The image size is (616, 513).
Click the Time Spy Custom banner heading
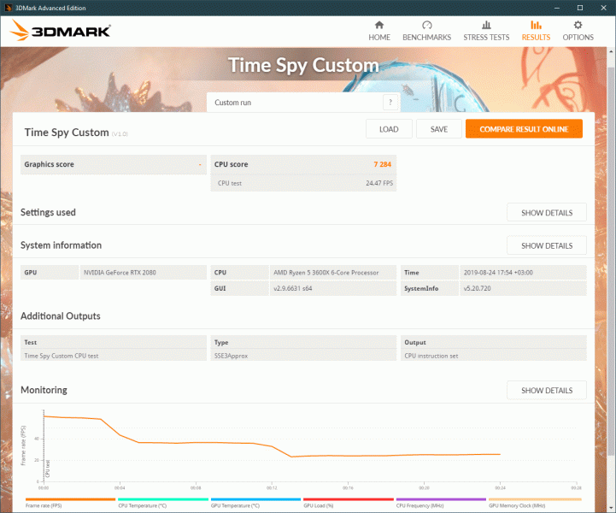pos(303,65)
